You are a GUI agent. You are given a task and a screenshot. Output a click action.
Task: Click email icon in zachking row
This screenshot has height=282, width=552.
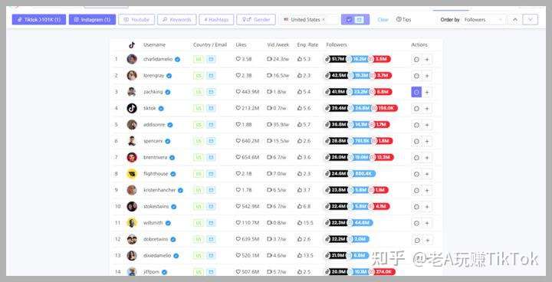[211, 92]
